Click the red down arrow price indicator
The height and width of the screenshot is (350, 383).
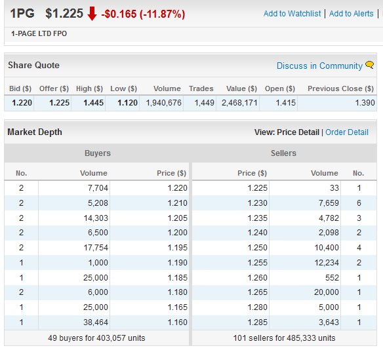pyautogui.click(x=92, y=14)
